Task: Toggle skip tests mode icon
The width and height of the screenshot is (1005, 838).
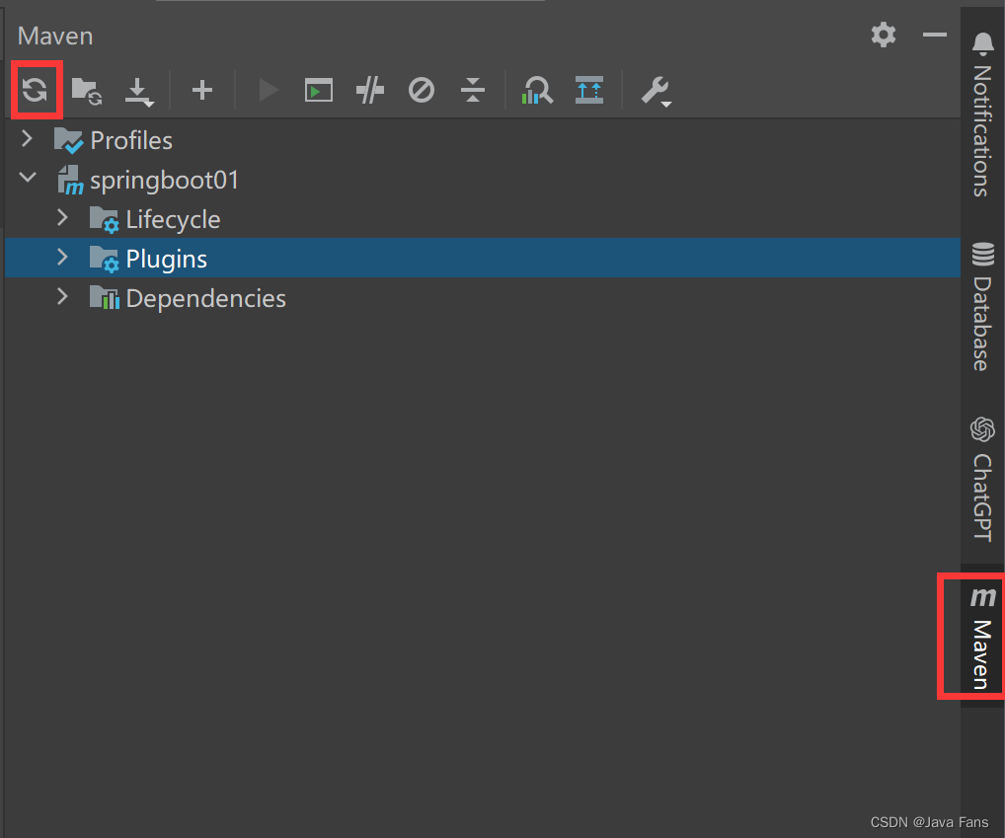Action: 422,90
